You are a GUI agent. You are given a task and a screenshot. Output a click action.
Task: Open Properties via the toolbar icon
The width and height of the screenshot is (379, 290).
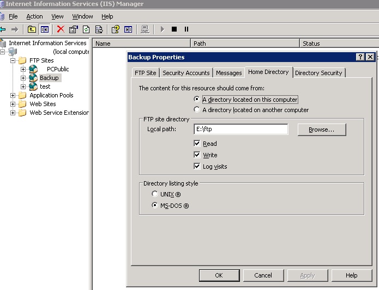tap(73, 29)
